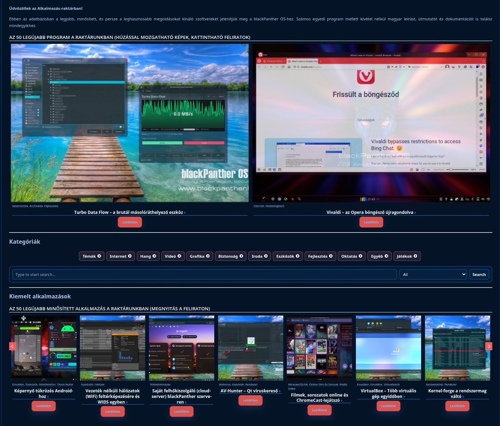Open the Játékok category

pos(407,256)
